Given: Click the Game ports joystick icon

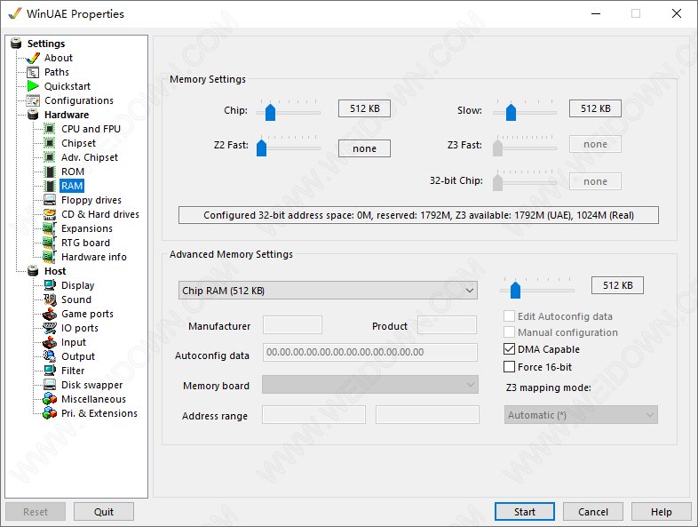Looking at the screenshot, I should pyautogui.click(x=50, y=314).
